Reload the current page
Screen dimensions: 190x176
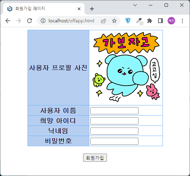pyautogui.click(x=30, y=21)
